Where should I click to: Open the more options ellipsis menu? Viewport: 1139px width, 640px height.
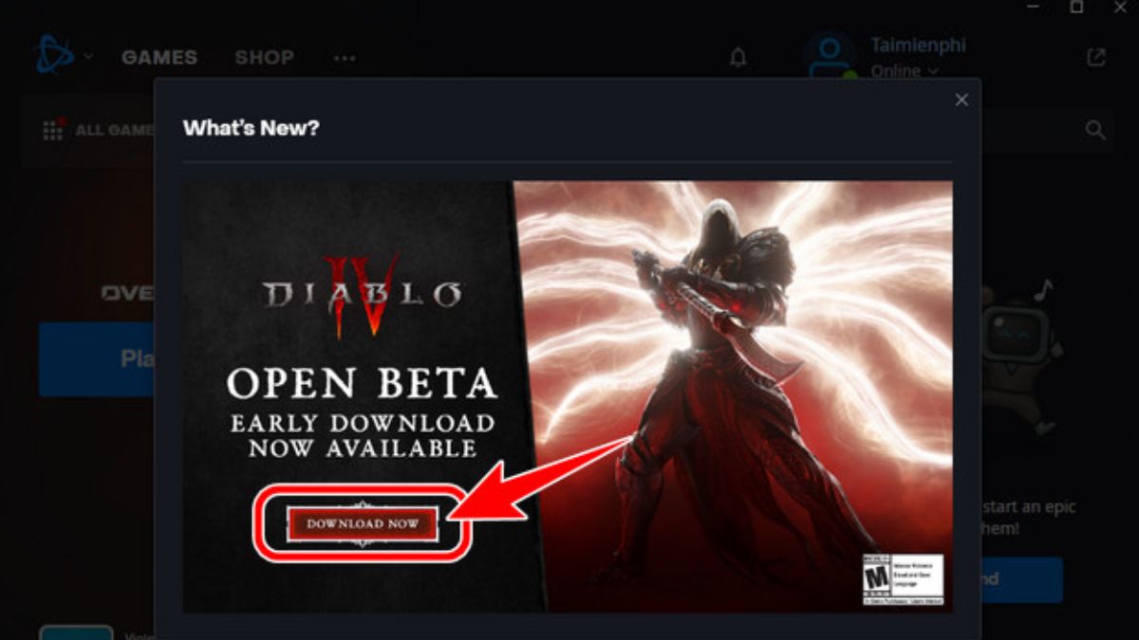point(345,59)
